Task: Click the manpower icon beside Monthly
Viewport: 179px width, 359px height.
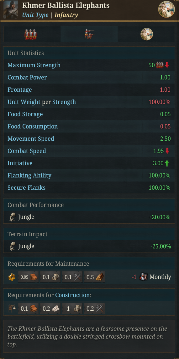Action: [144, 277]
